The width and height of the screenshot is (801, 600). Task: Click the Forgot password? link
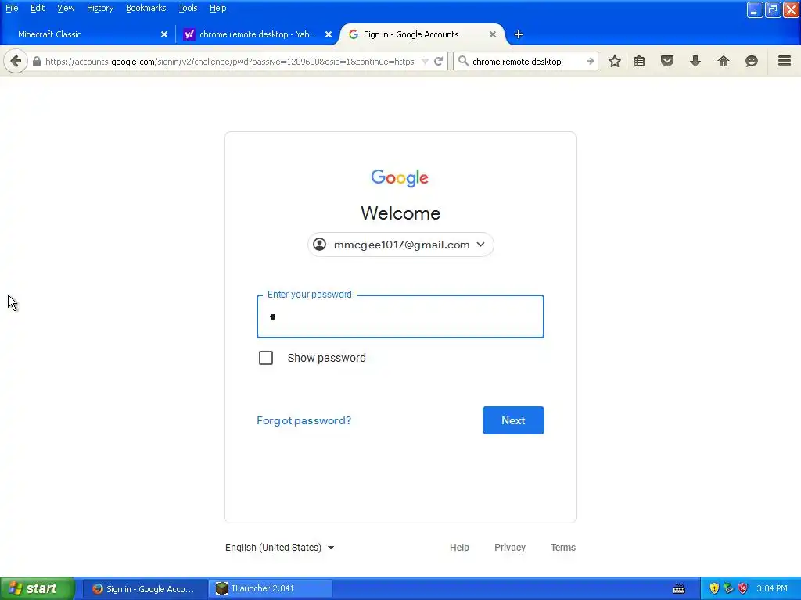tap(304, 420)
